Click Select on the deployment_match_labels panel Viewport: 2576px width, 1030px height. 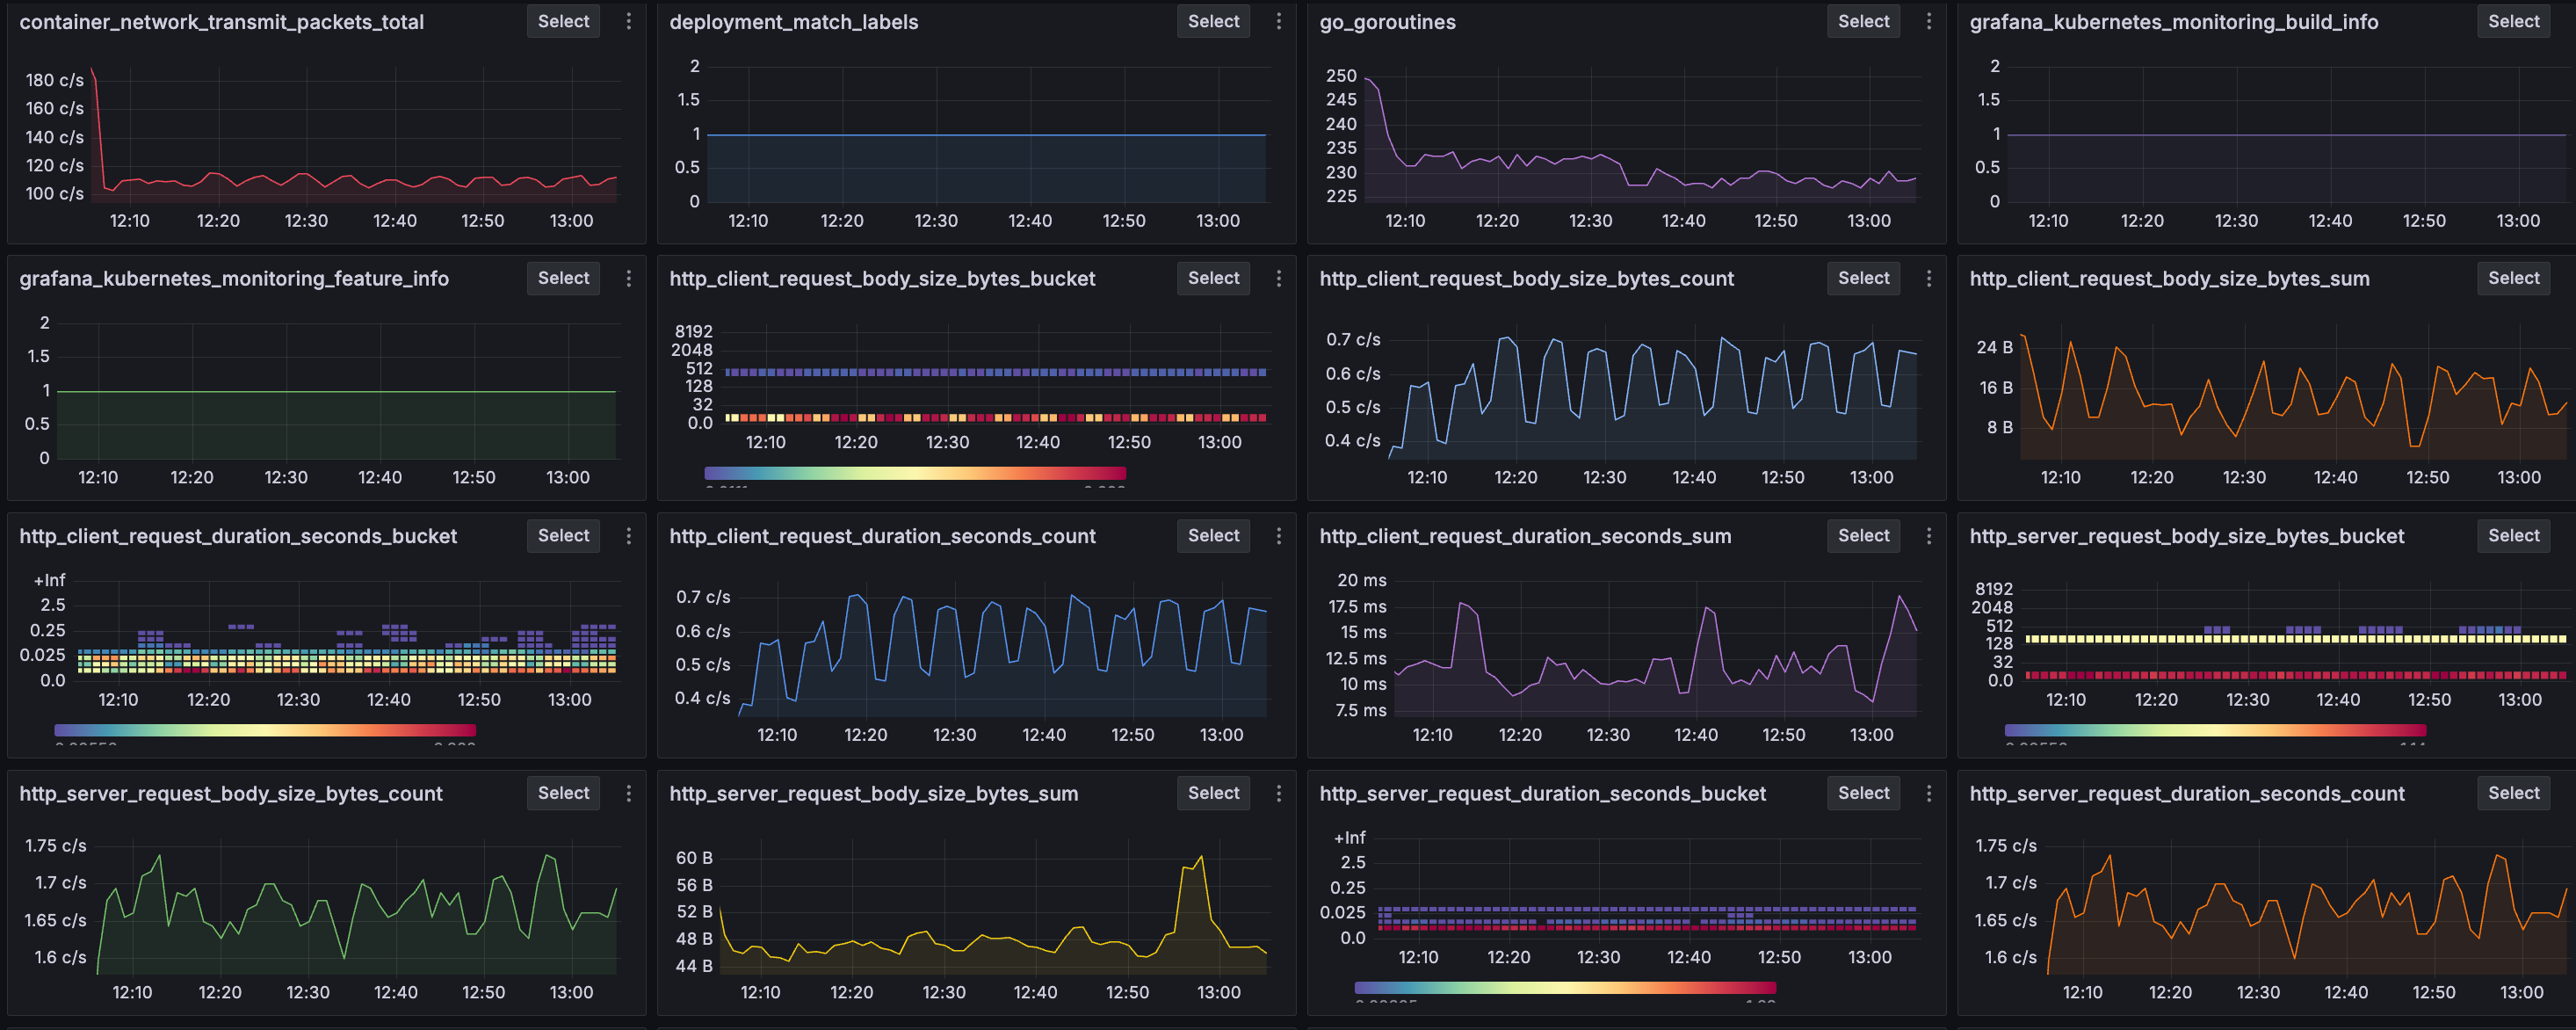[x=1213, y=21]
